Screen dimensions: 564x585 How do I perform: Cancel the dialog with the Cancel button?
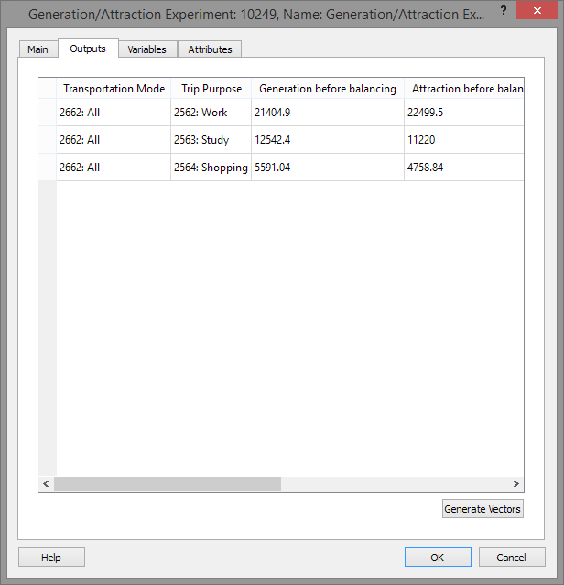tap(511, 558)
